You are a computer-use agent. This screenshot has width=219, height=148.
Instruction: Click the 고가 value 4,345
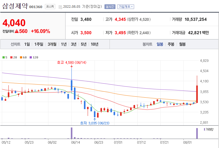[x=120, y=19]
